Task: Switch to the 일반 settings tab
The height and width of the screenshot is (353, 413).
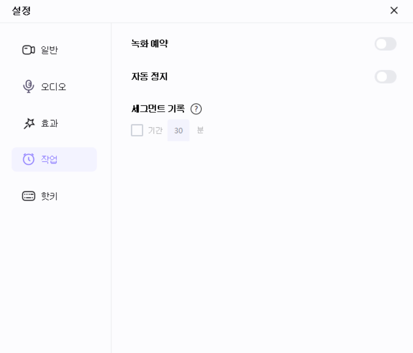Action: click(46, 50)
